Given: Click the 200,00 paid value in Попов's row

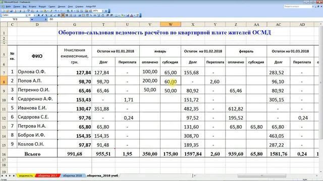Looking at the screenshot, I should (150, 80).
